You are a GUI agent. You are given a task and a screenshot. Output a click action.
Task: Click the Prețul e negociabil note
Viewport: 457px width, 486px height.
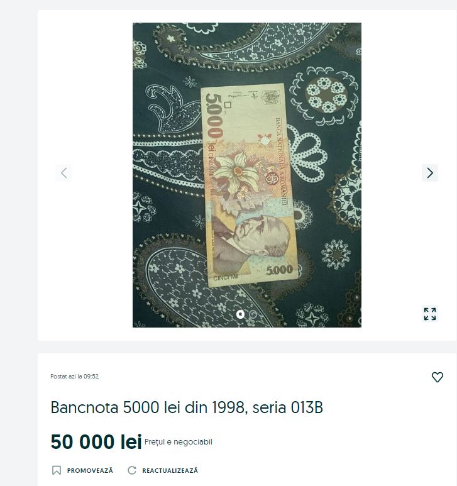click(x=178, y=442)
